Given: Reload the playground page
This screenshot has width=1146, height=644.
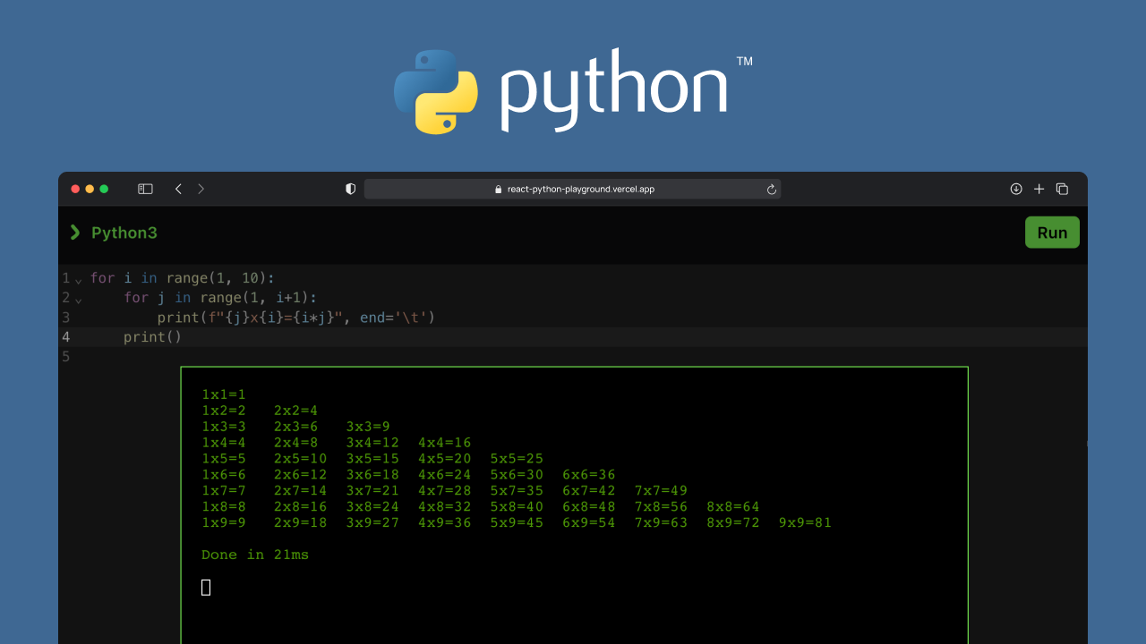Looking at the screenshot, I should pos(771,189).
